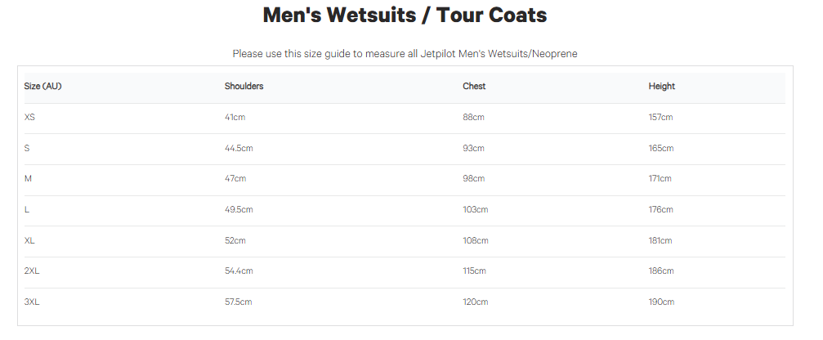Viewport: 823px width, 340px height.
Task: Select the XL size row label
Action: tap(30, 241)
